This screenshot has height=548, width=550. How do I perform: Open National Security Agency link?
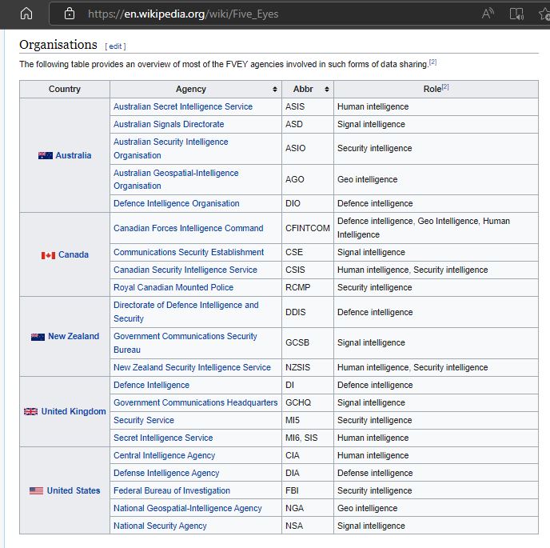click(160, 526)
